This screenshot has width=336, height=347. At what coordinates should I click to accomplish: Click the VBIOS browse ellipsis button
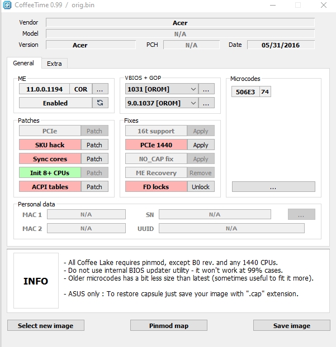pyautogui.click(x=206, y=89)
